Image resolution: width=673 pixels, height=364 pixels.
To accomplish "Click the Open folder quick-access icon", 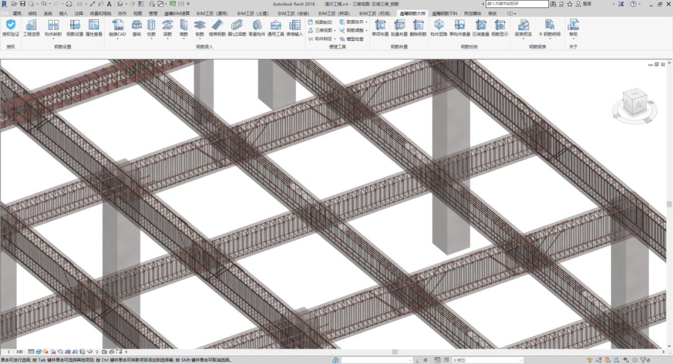I will click(x=14, y=4).
